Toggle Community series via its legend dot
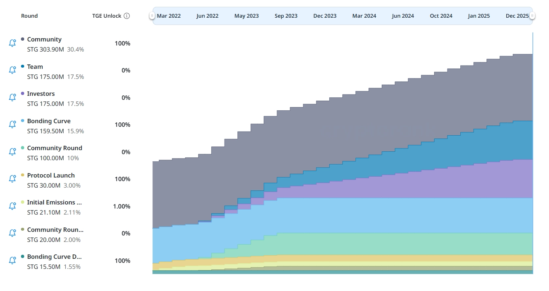The height and width of the screenshot is (291, 549). (x=23, y=39)
